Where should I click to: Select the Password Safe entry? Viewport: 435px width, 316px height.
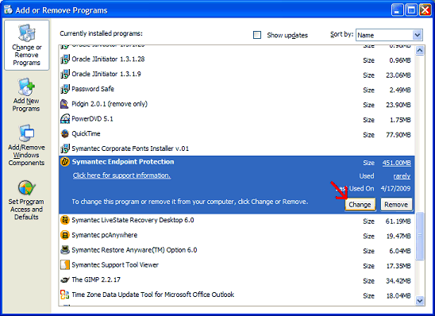[x=237, y=90]
